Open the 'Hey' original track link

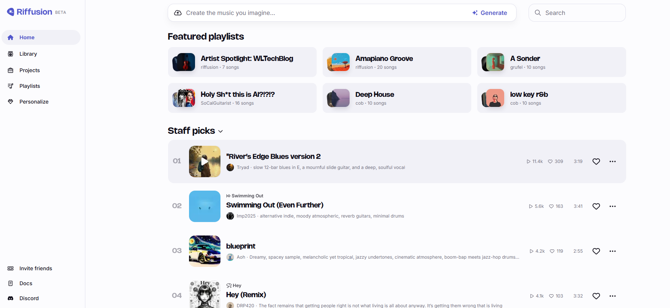(234, 286)
